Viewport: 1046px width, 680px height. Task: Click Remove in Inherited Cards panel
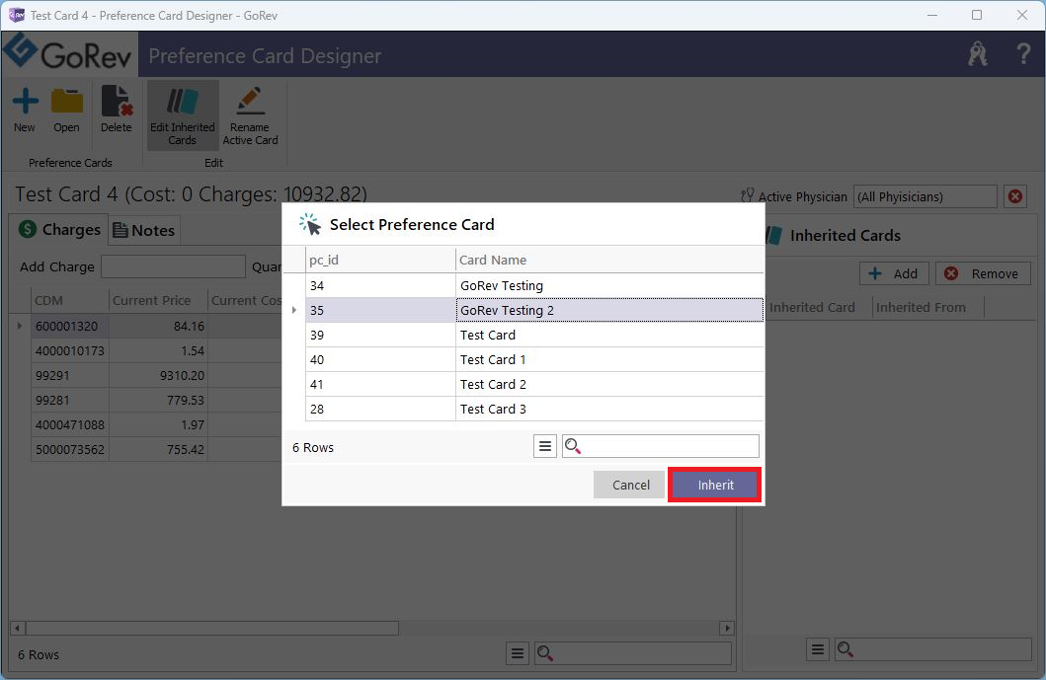(984, 274)
